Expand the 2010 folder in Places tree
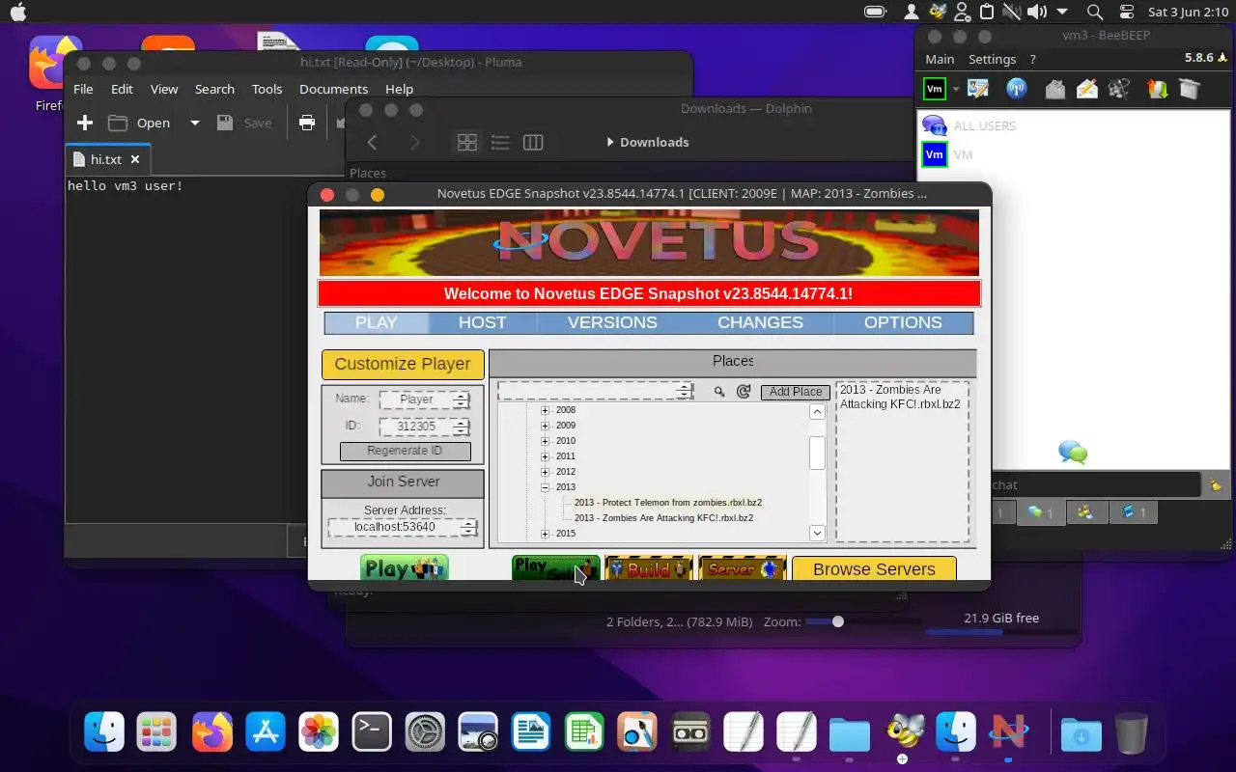 545,441
